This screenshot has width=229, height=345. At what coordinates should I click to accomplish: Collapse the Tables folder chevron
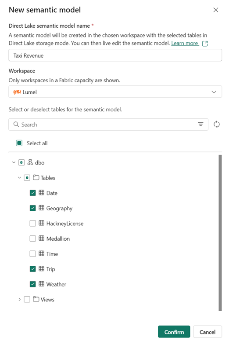[x=19, y=178]
